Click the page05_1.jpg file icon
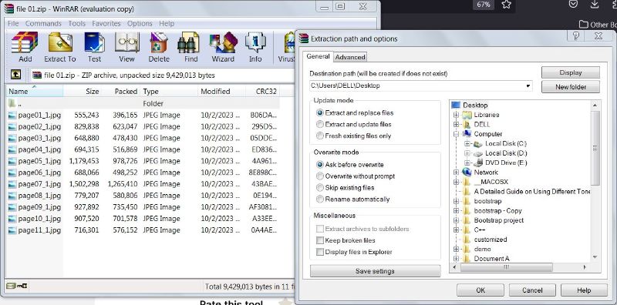Viewport: 617px width, 305px height. tap(12, 162)
